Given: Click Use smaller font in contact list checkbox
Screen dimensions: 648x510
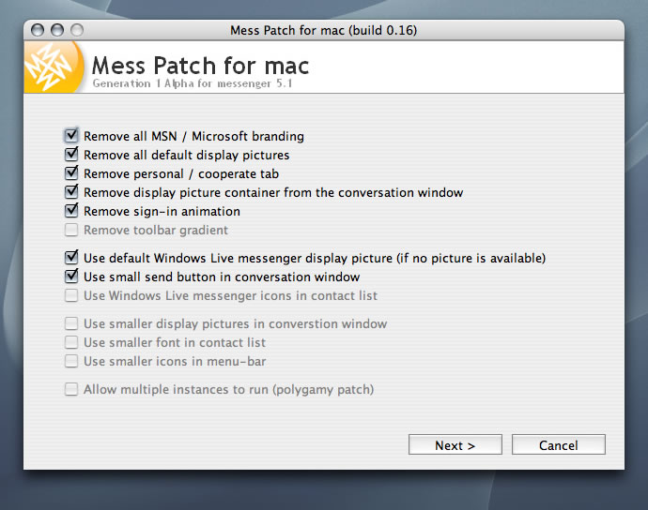Looking at the screenshot, I should [x=71, y=342].
